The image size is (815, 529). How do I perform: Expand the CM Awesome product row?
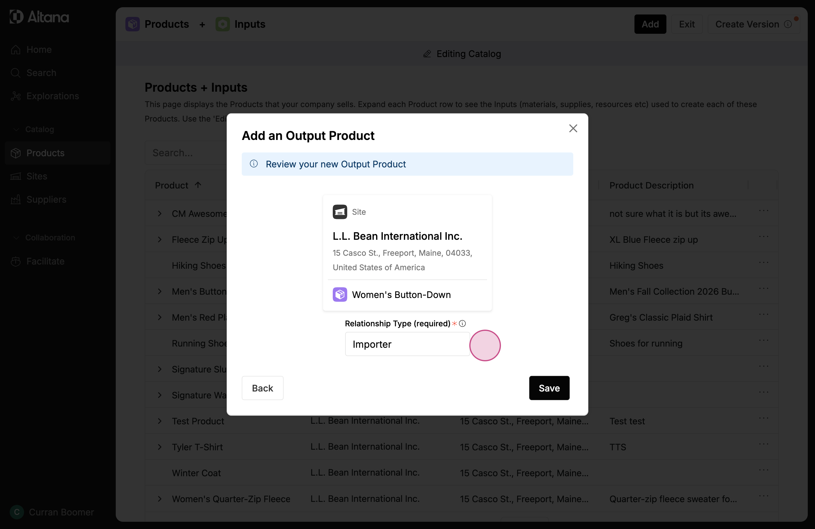tap(159, 214)
